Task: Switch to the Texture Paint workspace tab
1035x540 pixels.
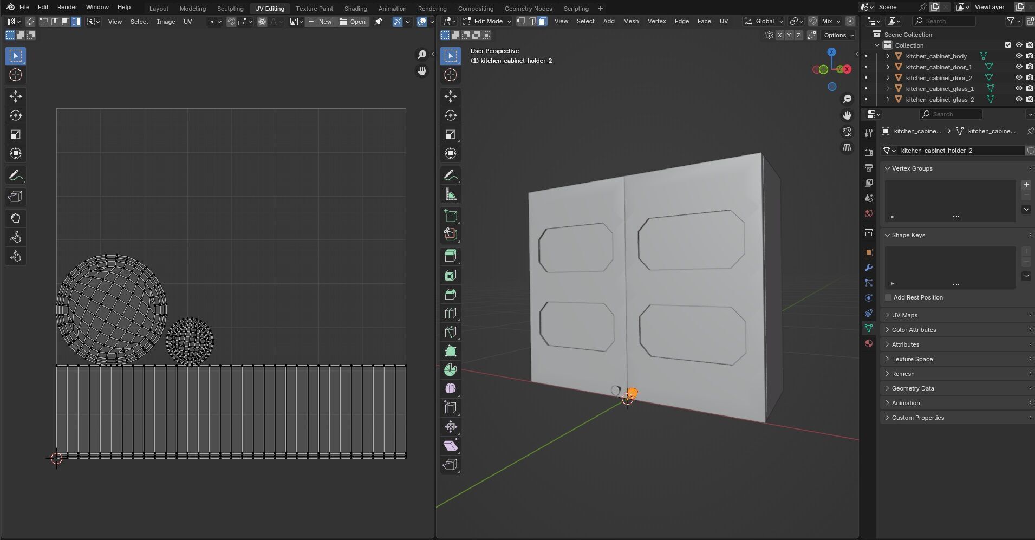Action: point(314,9)
